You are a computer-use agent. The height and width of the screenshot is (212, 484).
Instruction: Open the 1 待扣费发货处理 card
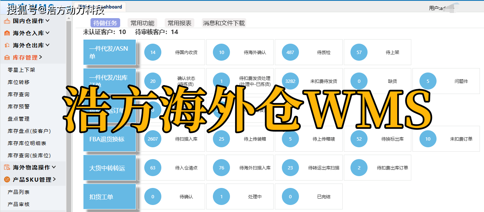click(x=240, y=81)
